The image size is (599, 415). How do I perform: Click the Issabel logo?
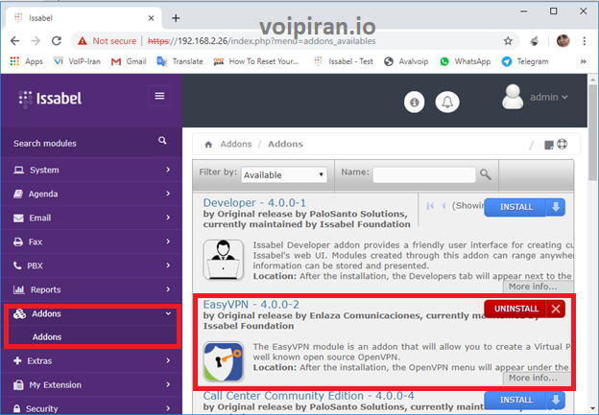(50, 99)
